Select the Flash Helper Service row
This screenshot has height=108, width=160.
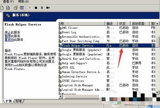(107, 45)
